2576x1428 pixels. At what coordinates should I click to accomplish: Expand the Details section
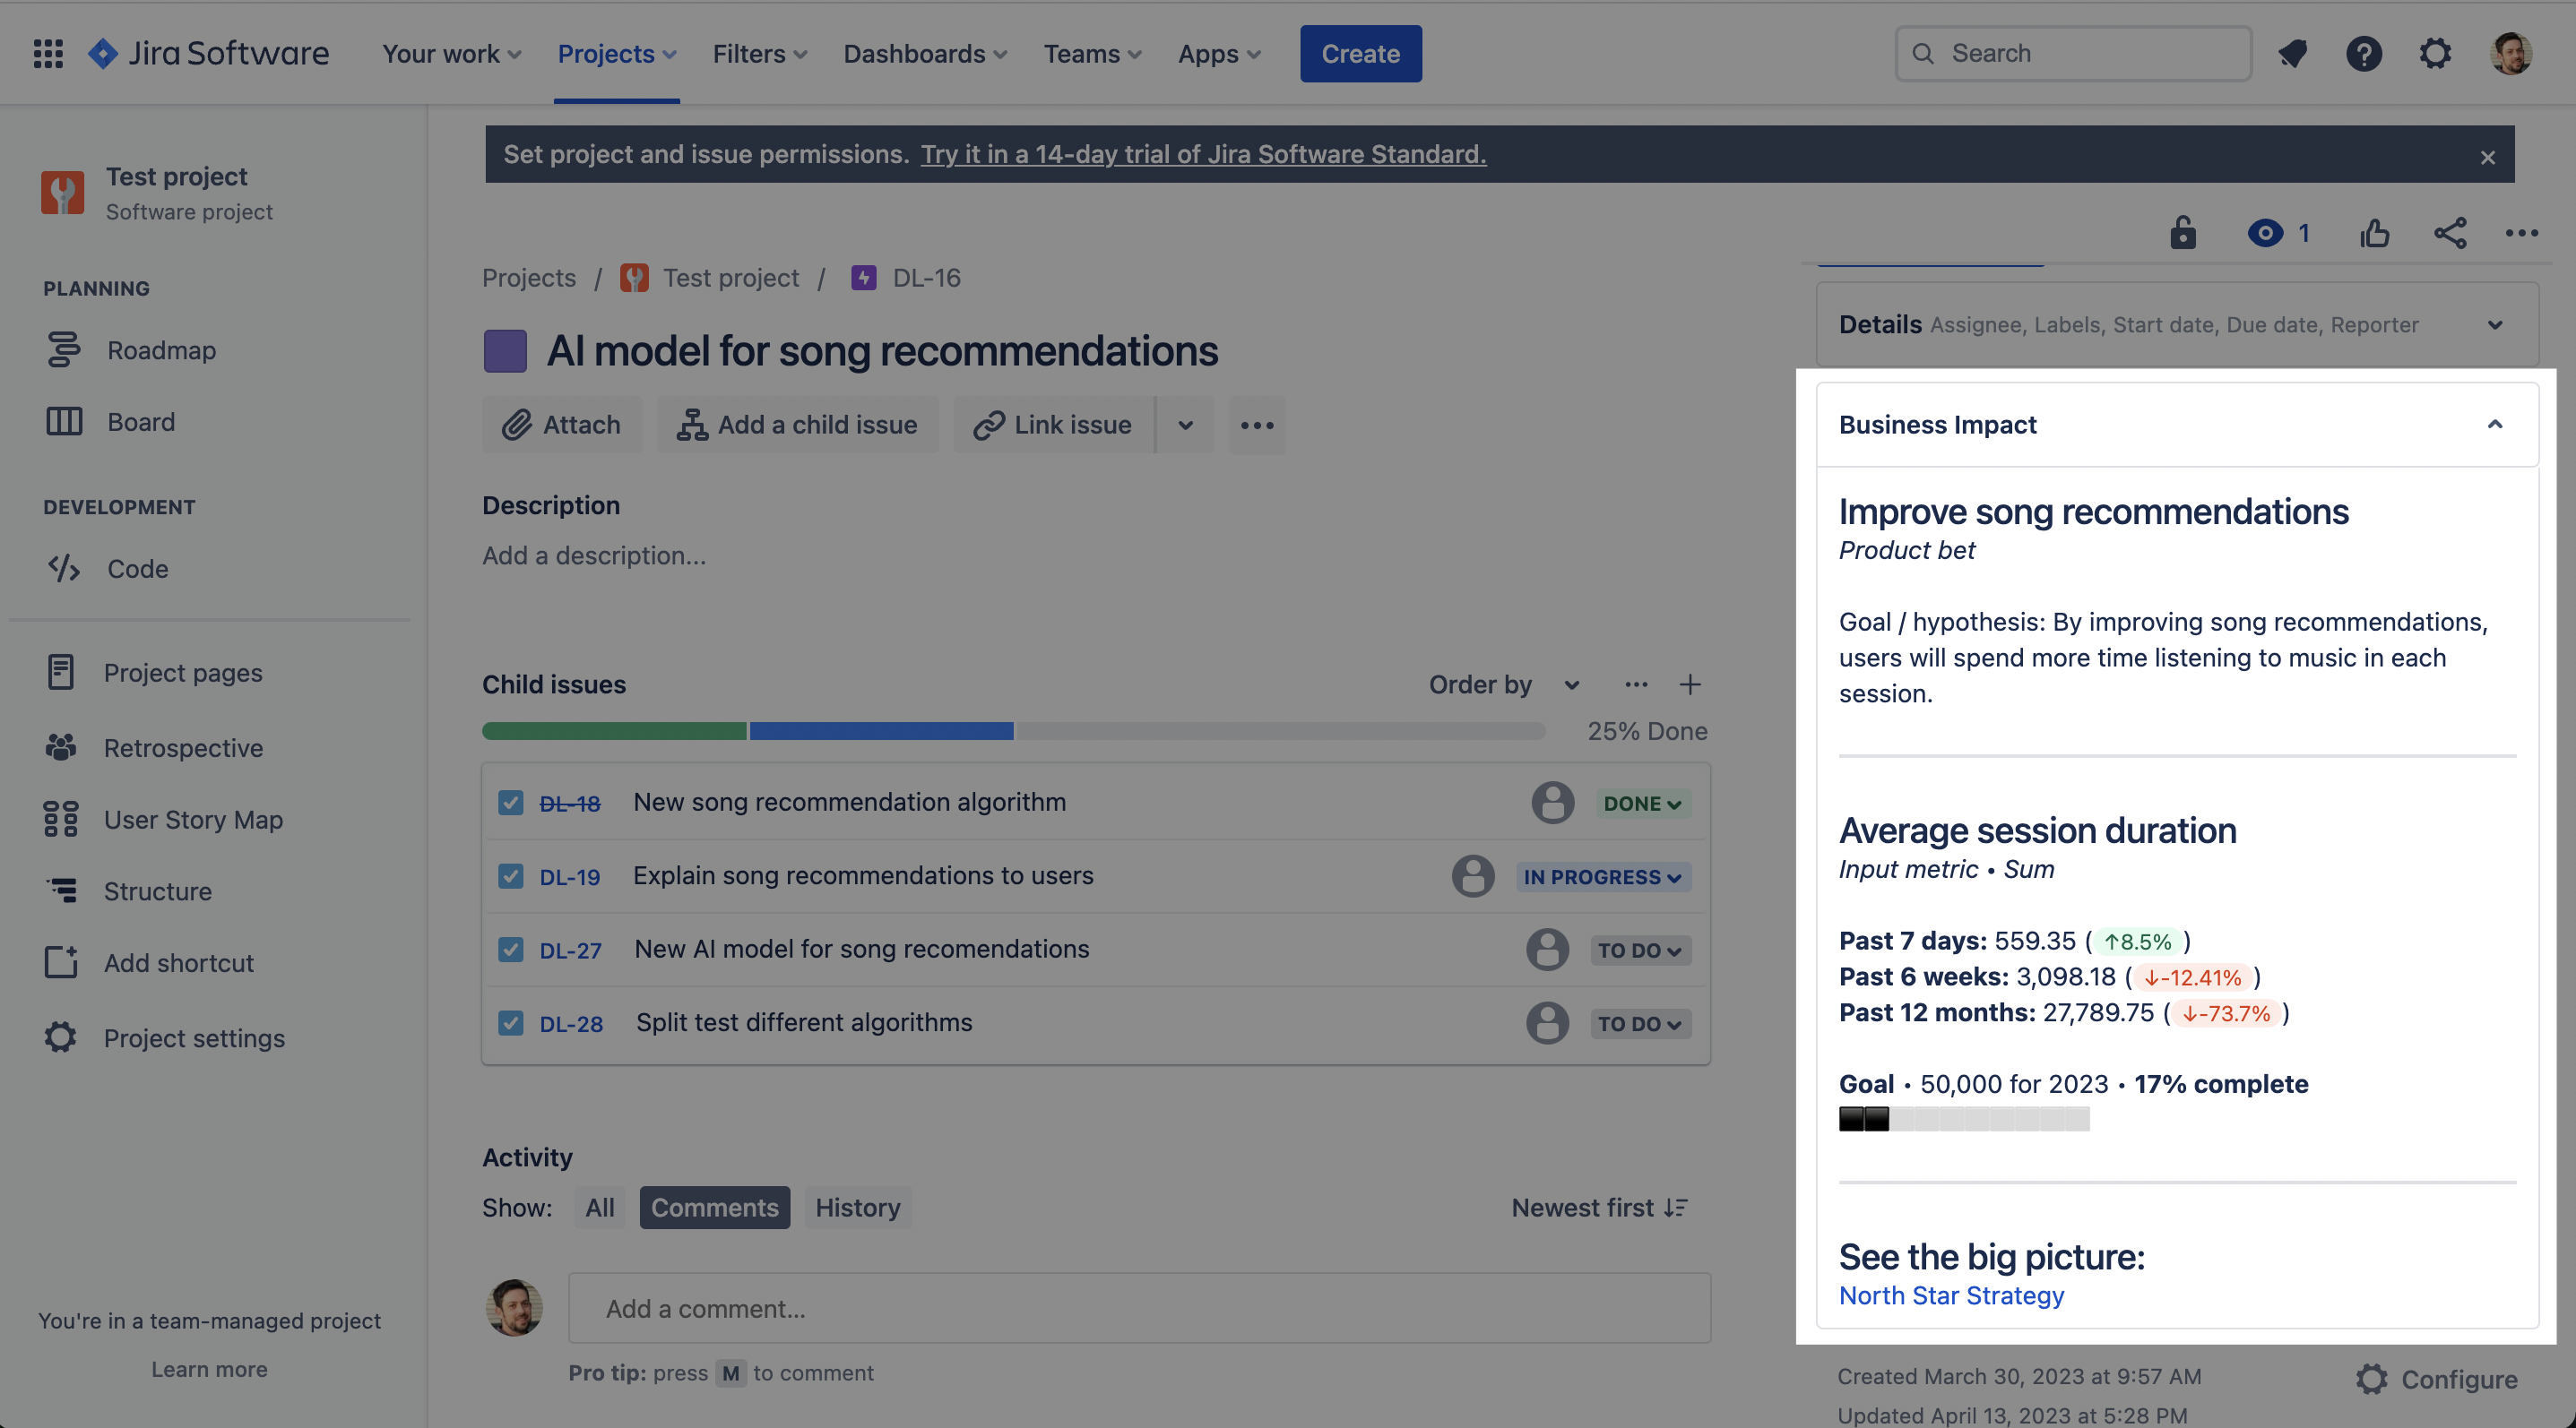click(2495, 325)
